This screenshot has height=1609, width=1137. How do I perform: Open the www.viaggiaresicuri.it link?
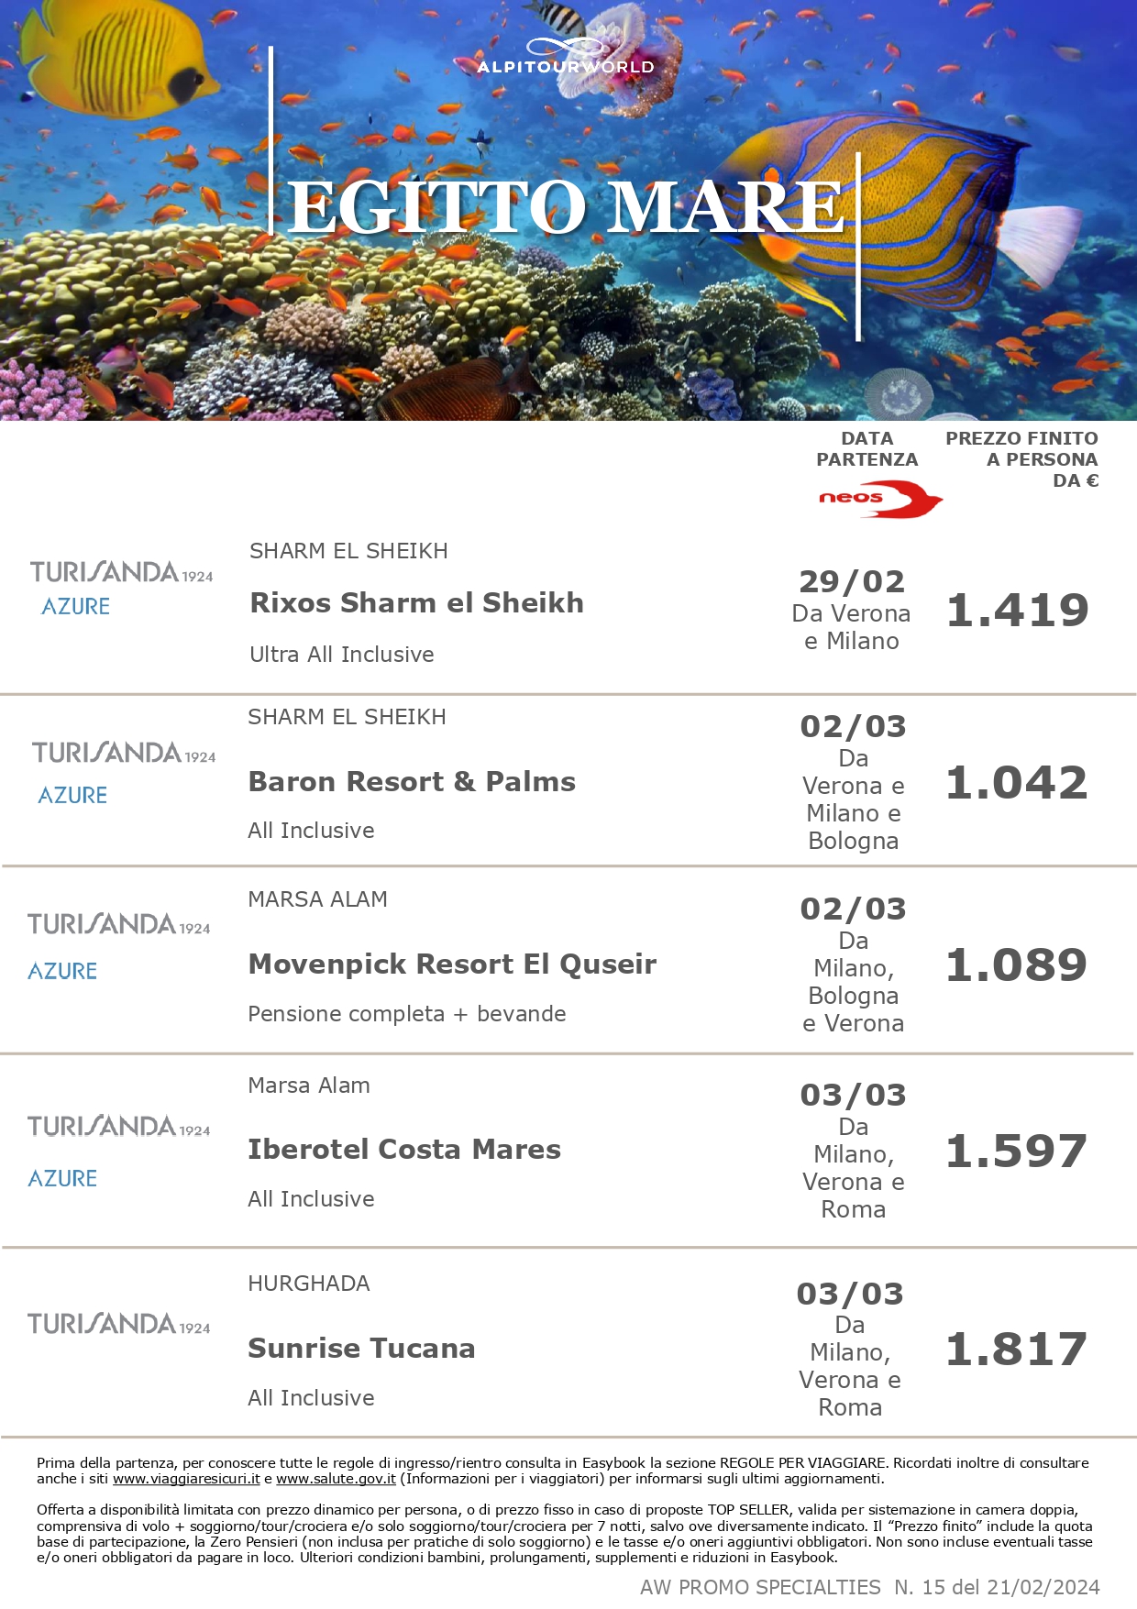point(186,1478)
